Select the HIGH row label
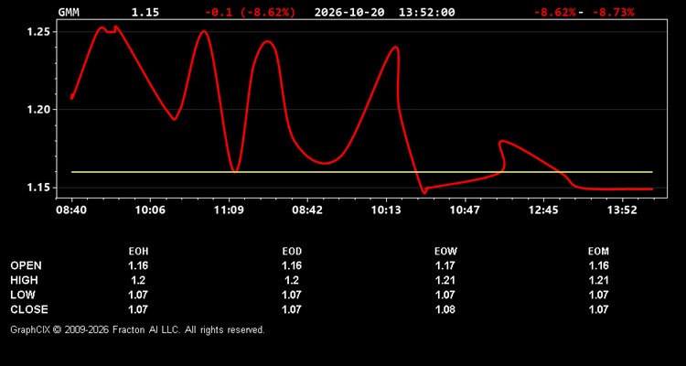 24,280
